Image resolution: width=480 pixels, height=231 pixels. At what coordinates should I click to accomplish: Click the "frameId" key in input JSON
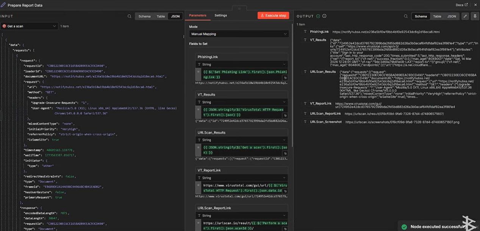click(31, 187)
